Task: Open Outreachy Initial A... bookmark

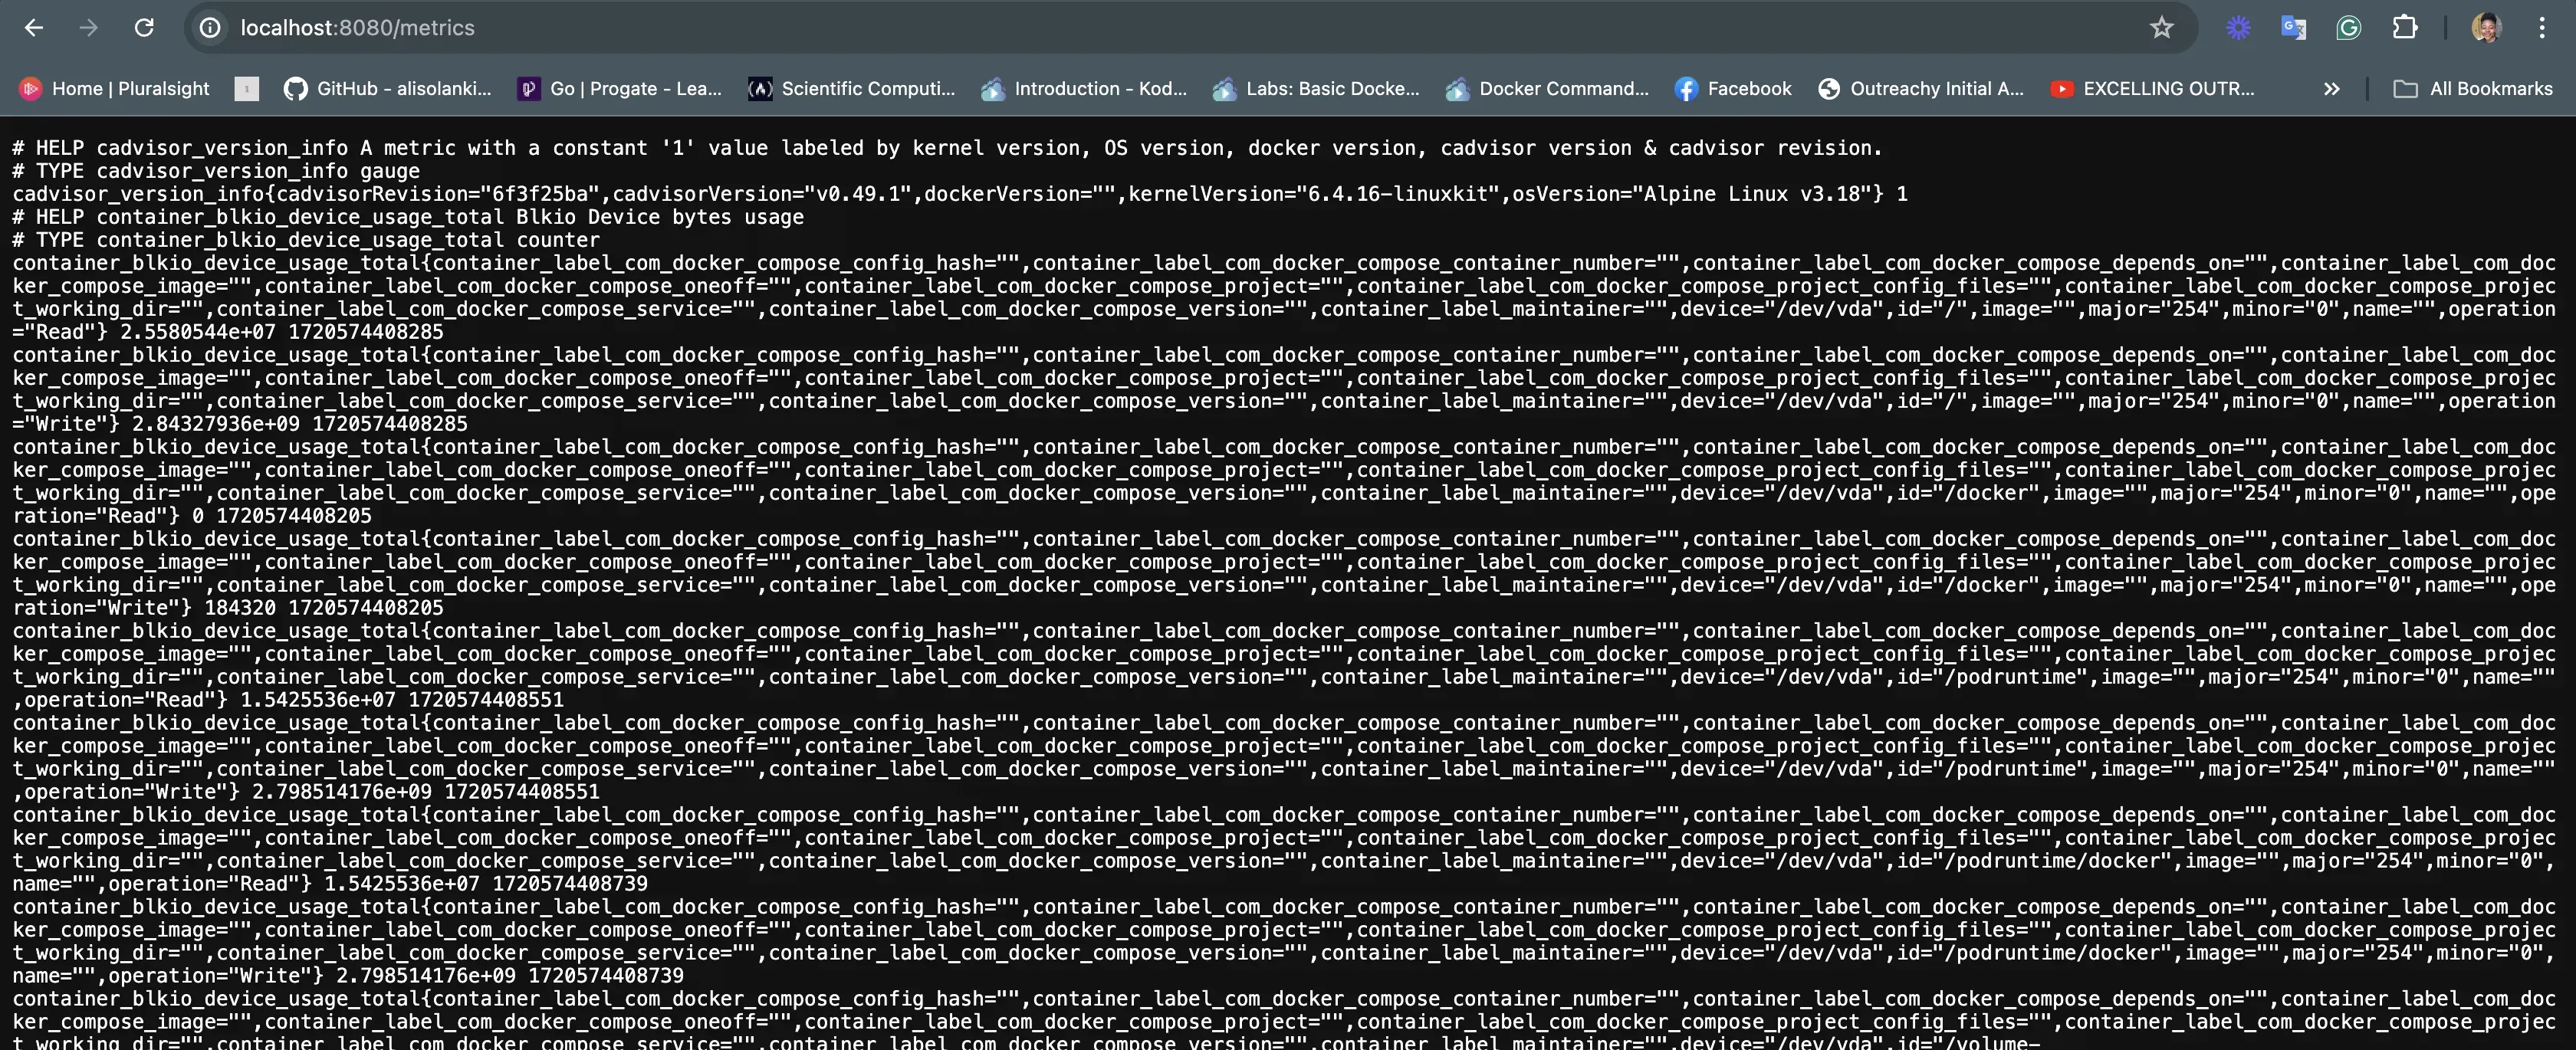Action: click(x=1921, y=89)
